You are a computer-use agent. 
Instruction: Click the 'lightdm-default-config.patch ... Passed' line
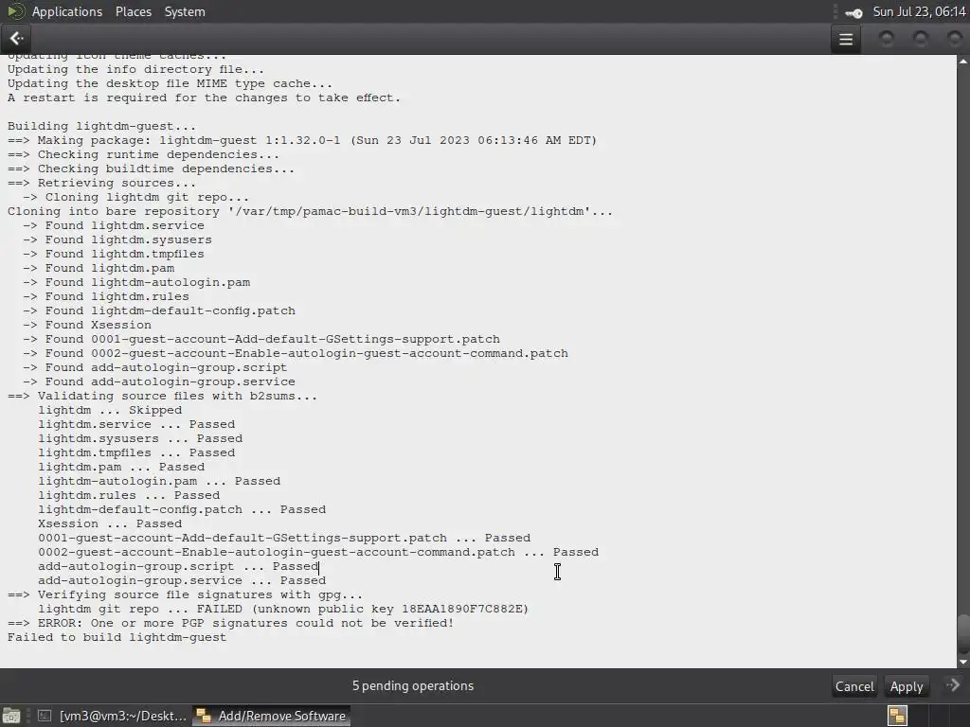tap(182, 509)
